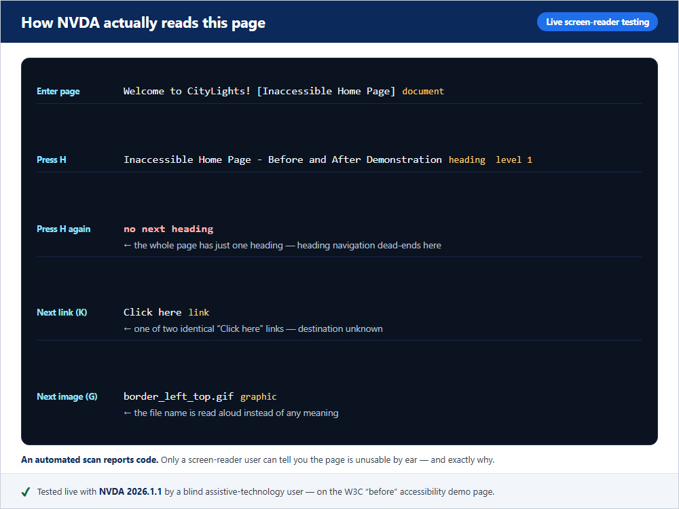The width and height of the screenshot is (679, 509).
Task: Click the orange 'document' role word
Action: tap(423, 92)
